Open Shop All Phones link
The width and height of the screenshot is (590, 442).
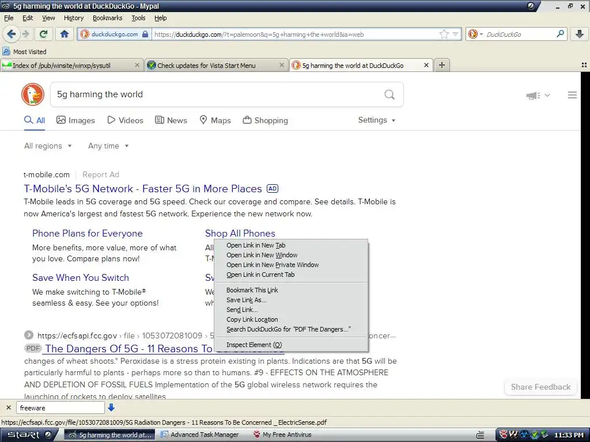240,234
